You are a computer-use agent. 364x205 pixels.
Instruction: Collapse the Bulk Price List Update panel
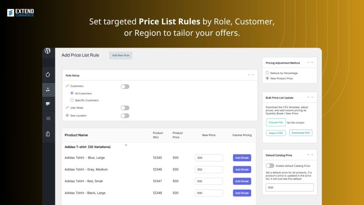pos(308,97)
